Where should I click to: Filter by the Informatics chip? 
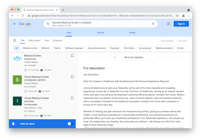click(129, 48)
